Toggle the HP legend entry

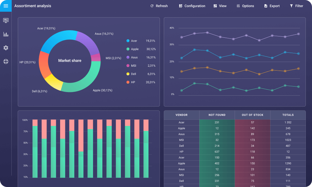[133, 82]
